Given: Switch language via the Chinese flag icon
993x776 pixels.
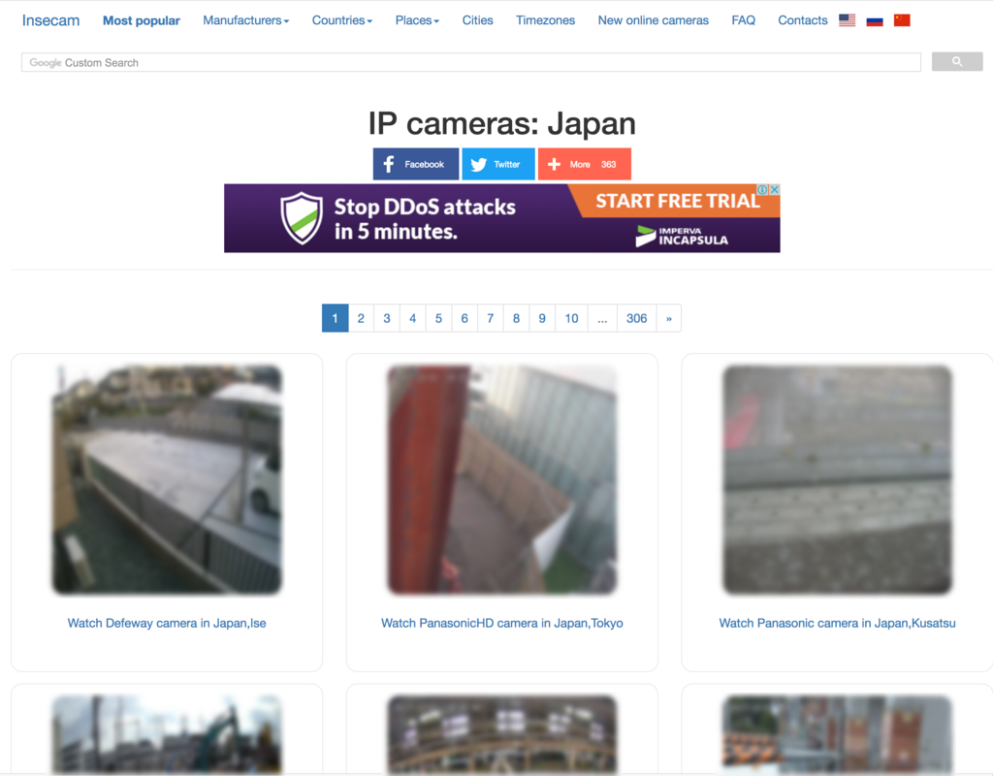Looking at the screenshot, I should click(902, 20).
